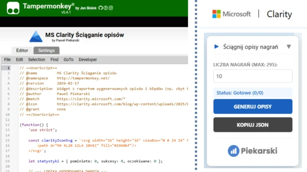The height and width of the screenshot is (172, 307).
Task: Click the blue triangle script icon
Action: pyautogui.click(x=36, y=37)
